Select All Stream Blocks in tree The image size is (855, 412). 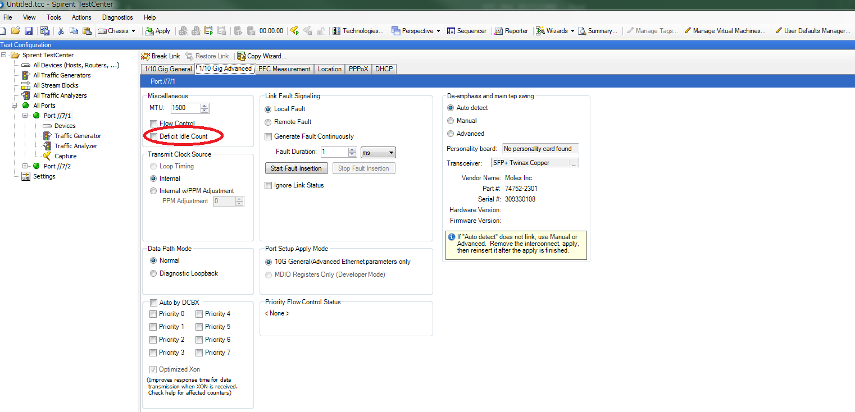pyautogui.click(x=56, y=85)
